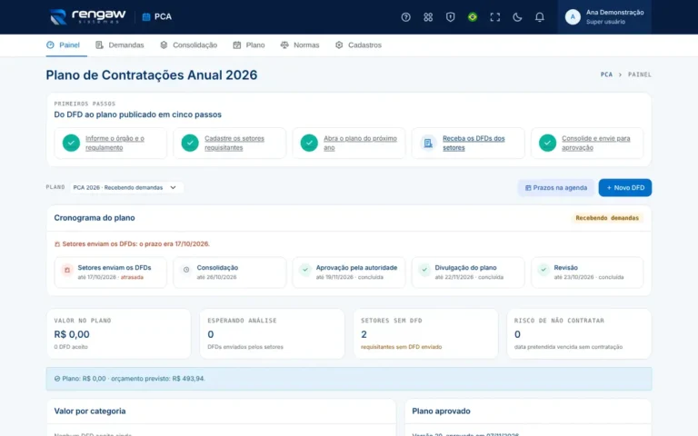Change language via Brazil flag icon
698x436 pixels.
pyautogui.click(x=473, y=17)
